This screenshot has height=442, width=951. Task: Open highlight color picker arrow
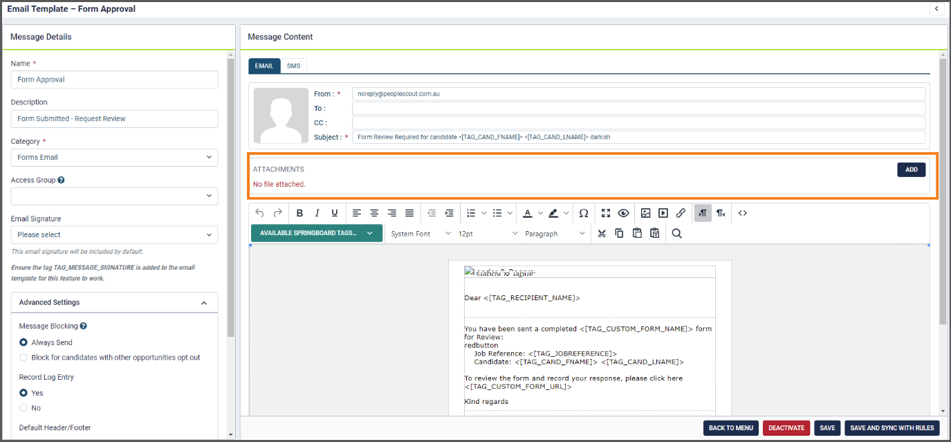click(566, 213)
